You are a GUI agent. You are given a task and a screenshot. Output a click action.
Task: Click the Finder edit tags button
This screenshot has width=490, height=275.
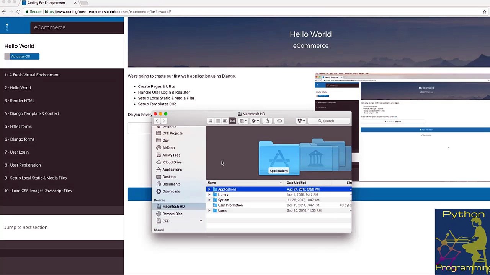279,121
